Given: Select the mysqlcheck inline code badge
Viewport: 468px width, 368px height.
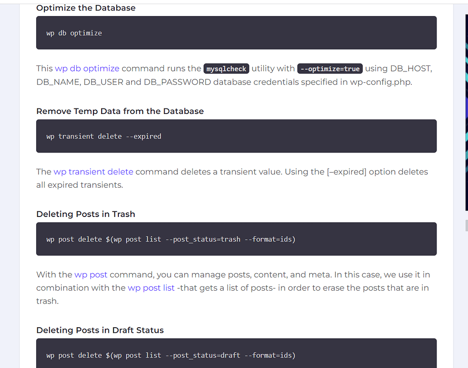Looking at the screenshot, I should 226,68.
